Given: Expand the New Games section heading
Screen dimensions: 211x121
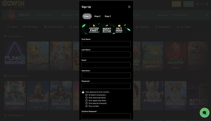Looking at the screenshot, I should pos(14,36).
